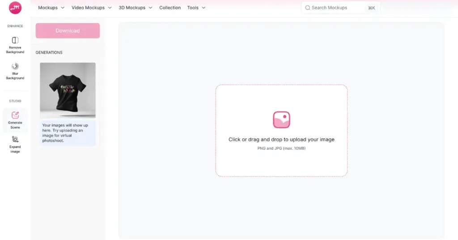Viewport: 458px width, 240px height.
Task: Open the Video Mockups menu label
Action: tap(88, 8)
